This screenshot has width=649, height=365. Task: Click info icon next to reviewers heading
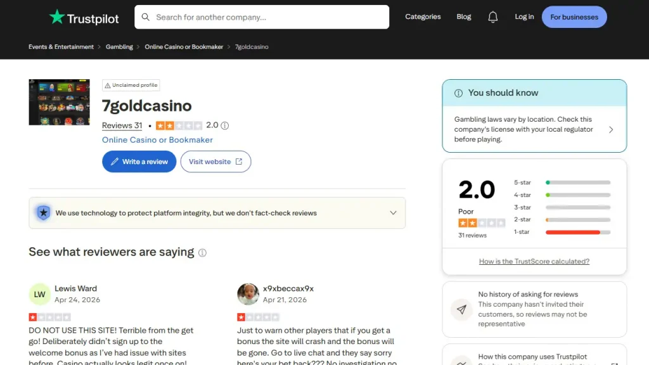202,252
